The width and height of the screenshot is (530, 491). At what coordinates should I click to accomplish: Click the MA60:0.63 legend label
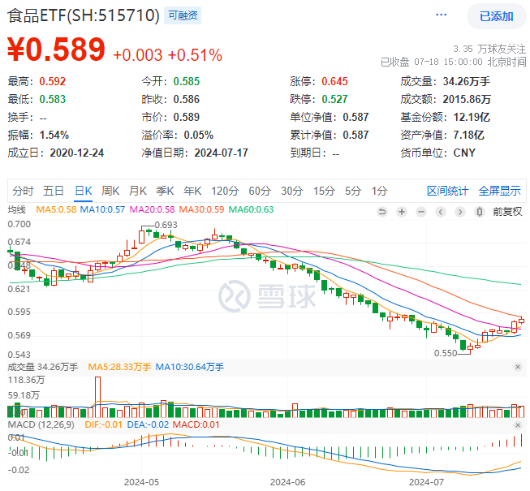click(x=251, y=209)
